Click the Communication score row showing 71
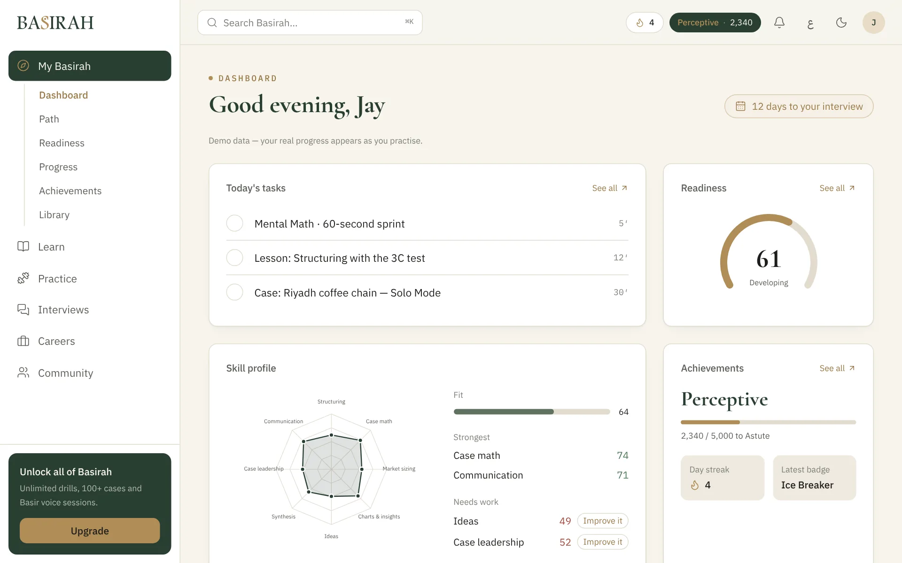This screenshot has height=563, width=902. [x=541, y=475]
